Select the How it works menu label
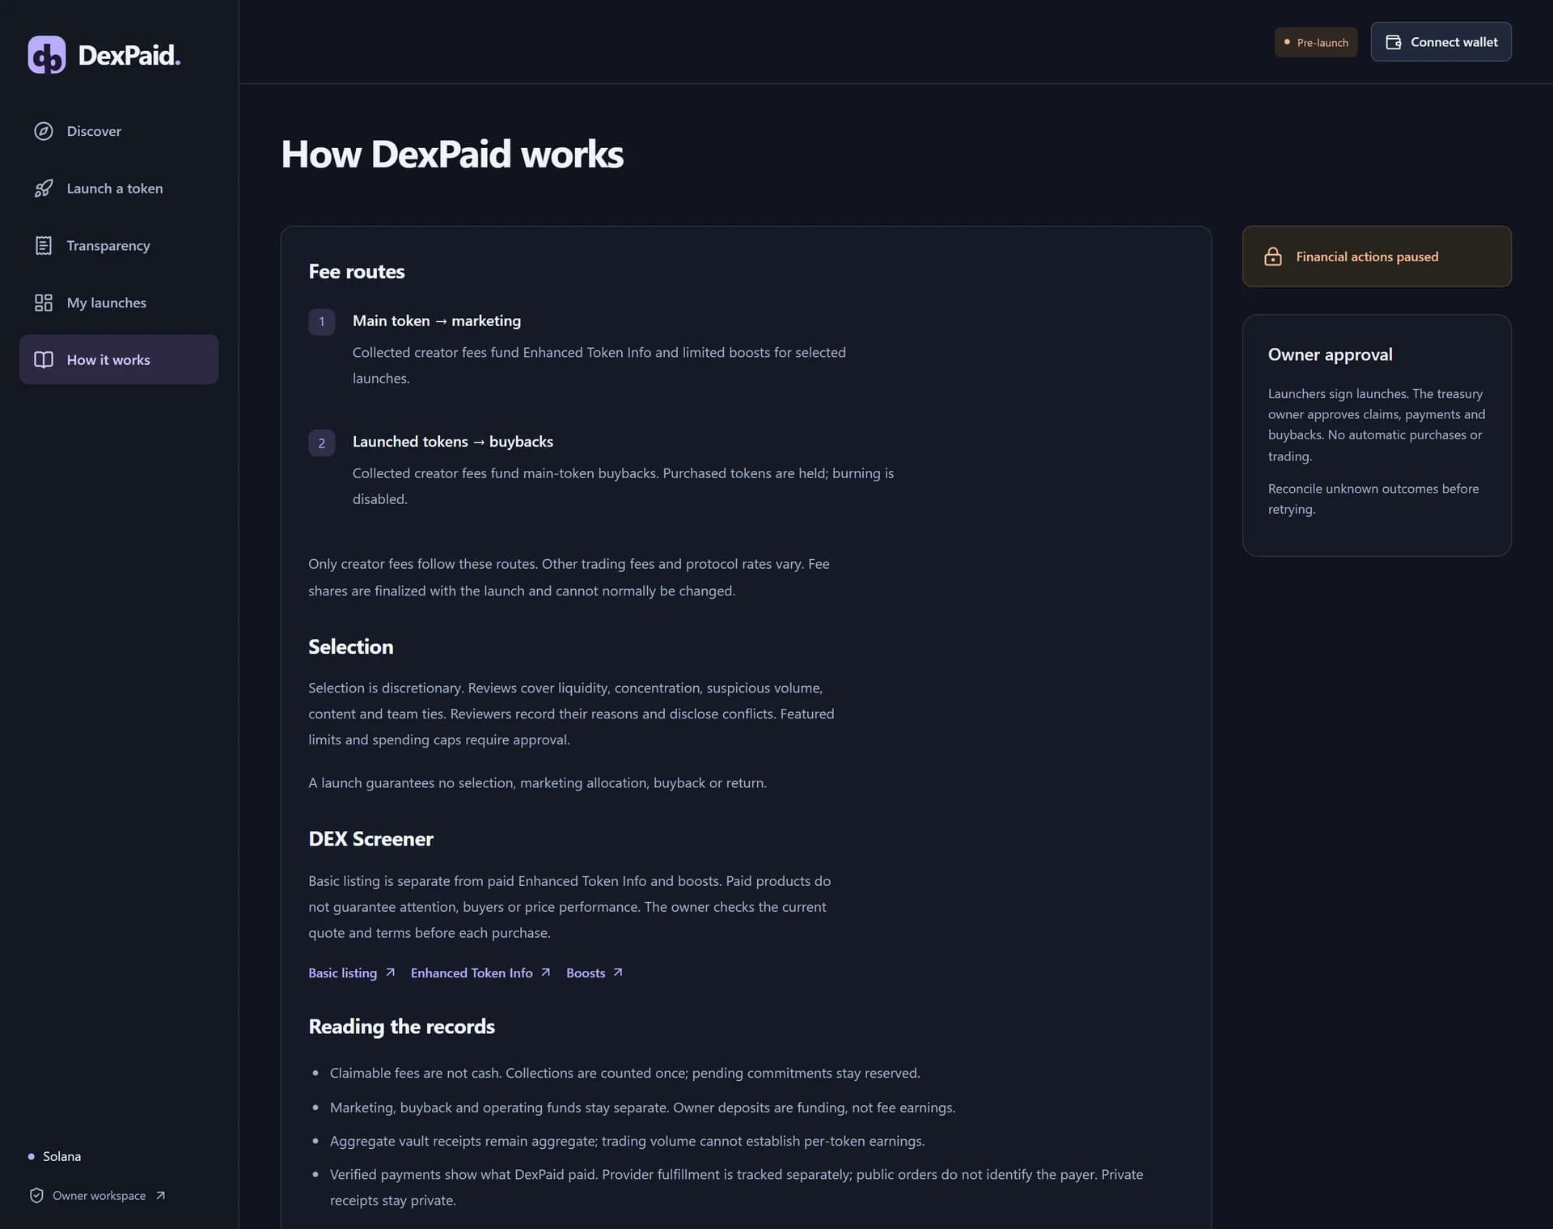 pos(108,360)
